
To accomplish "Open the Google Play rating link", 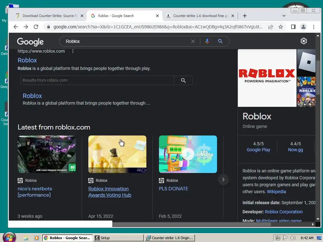I will point(258,150).
